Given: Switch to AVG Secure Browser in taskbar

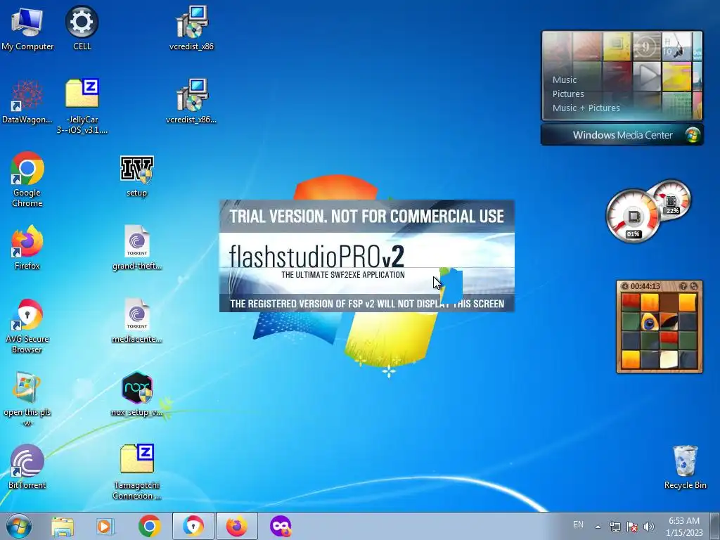Looking at the screenshot, I should (193, 526).
